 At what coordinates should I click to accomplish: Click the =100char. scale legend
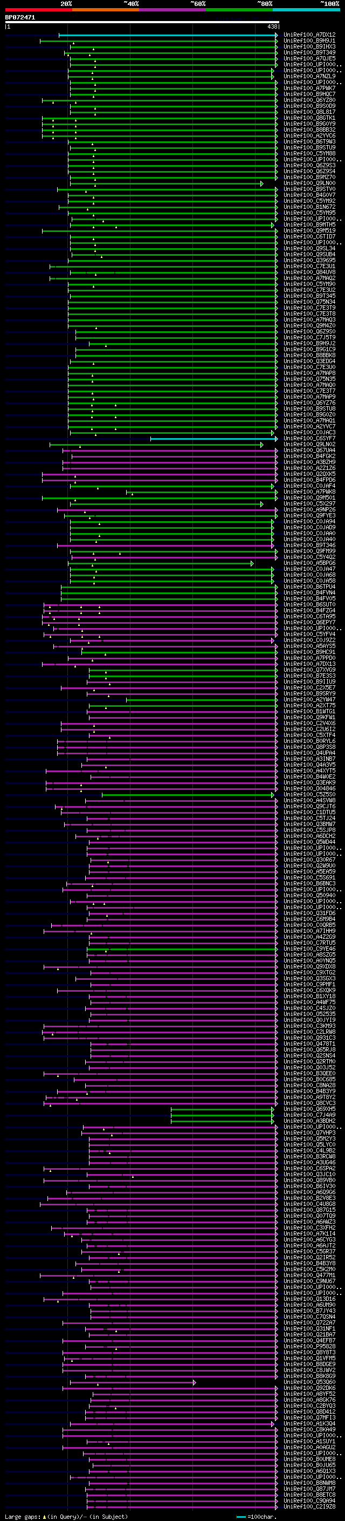click(257, 1517)
